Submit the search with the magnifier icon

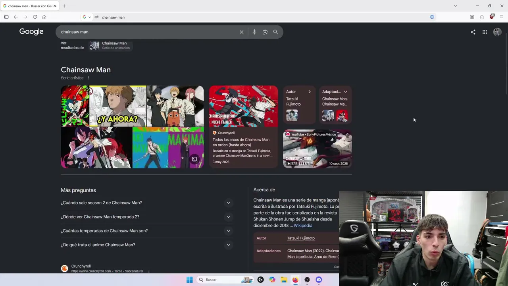pyautogui.click(x=275, y=32)
